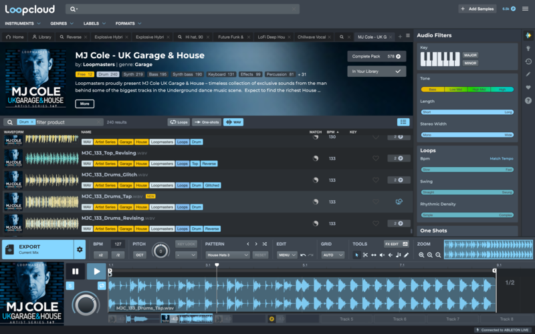Screen dimensions: 535x334
Task: Favorite the MJC_133_Drums_Glitch sample
Action: [x=376, y=180]
